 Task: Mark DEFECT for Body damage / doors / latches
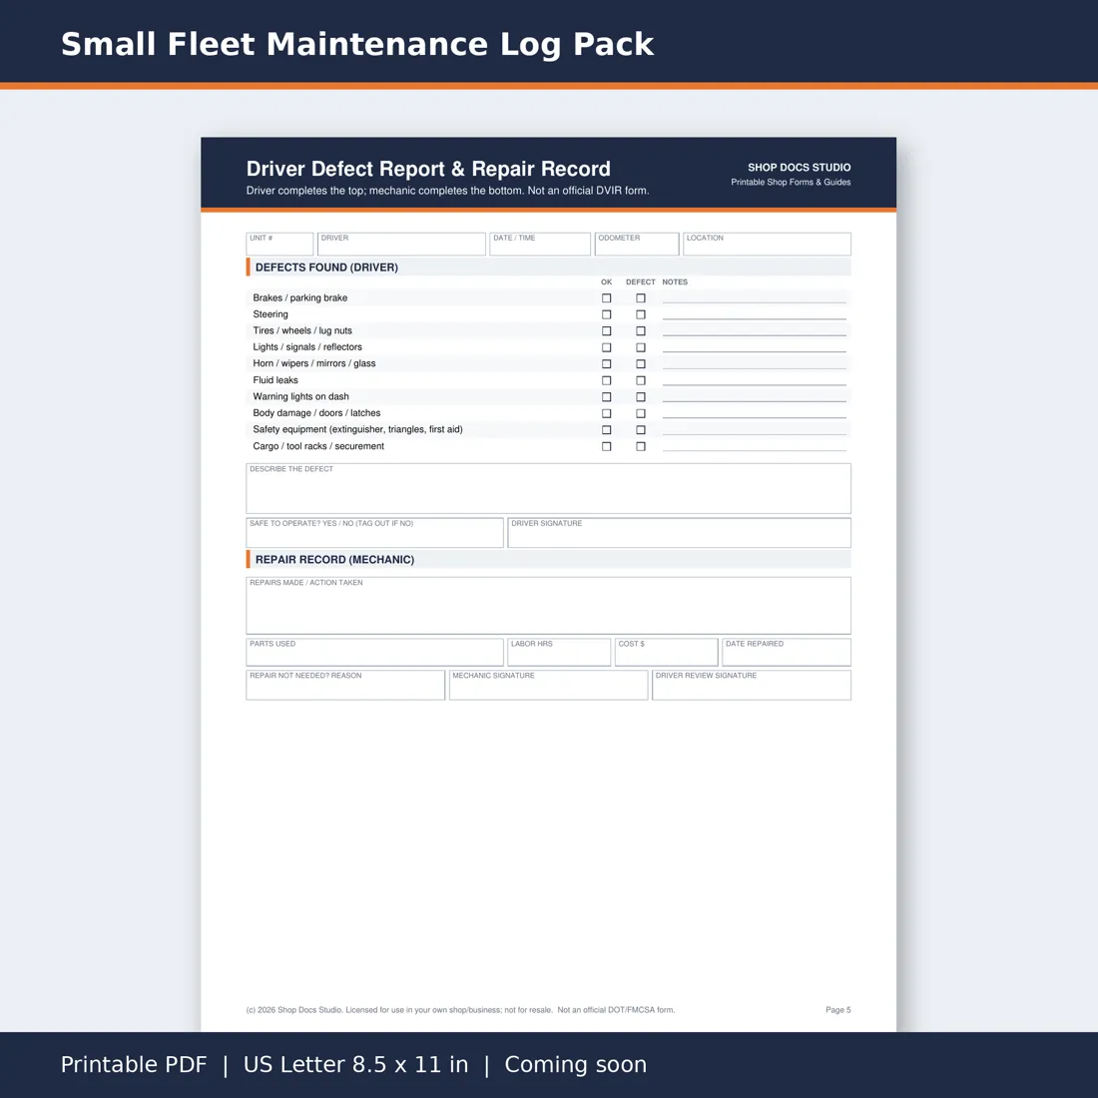click(x=641, y=414)
